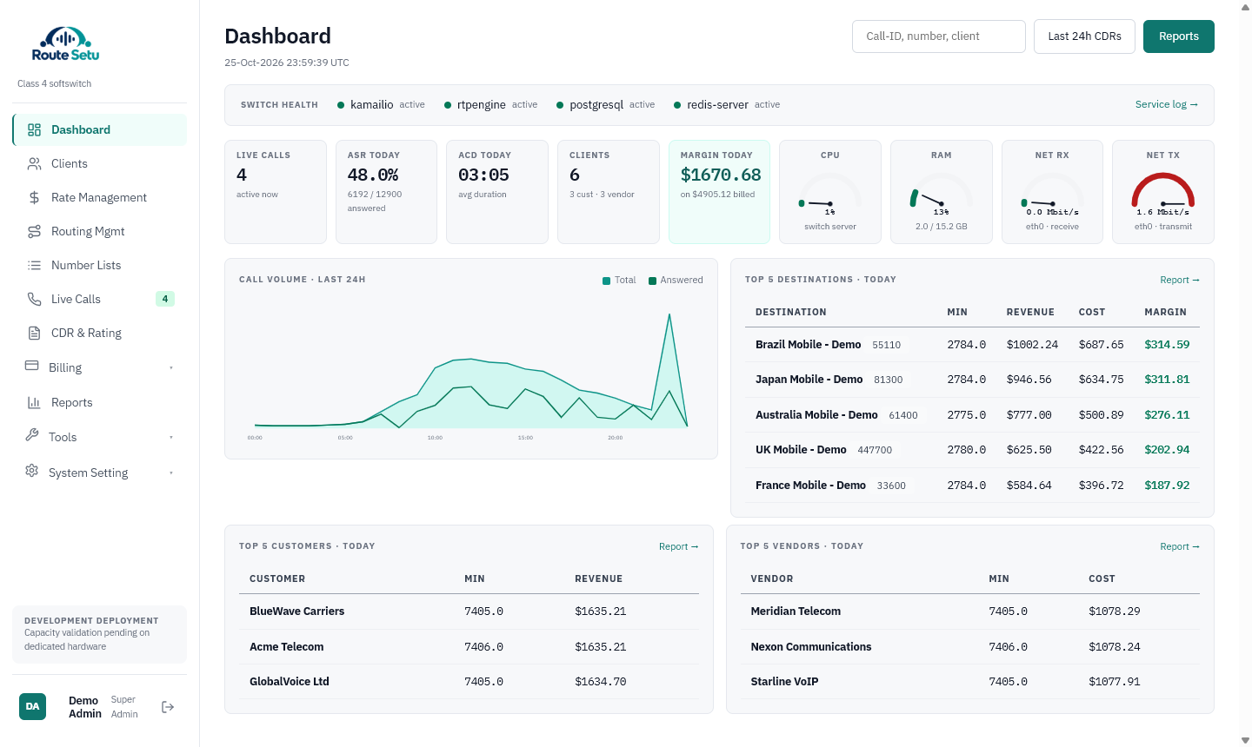Click France Mobile - Demo destination

[810, 486]
